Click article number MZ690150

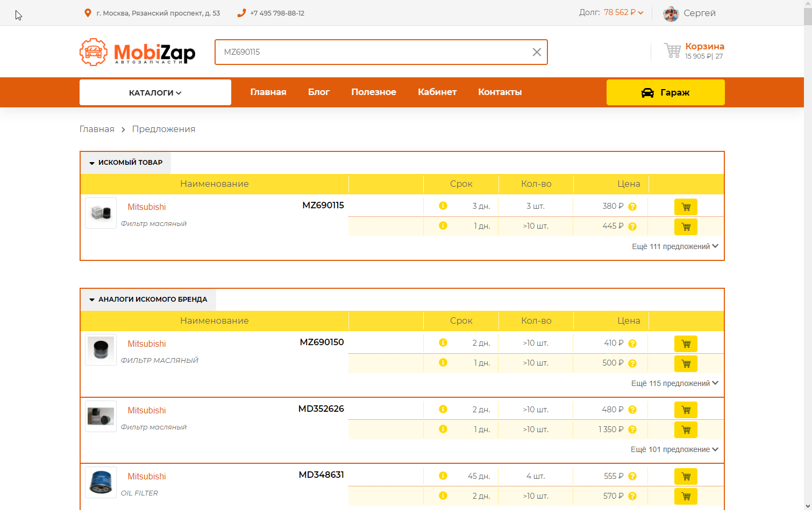322,342
